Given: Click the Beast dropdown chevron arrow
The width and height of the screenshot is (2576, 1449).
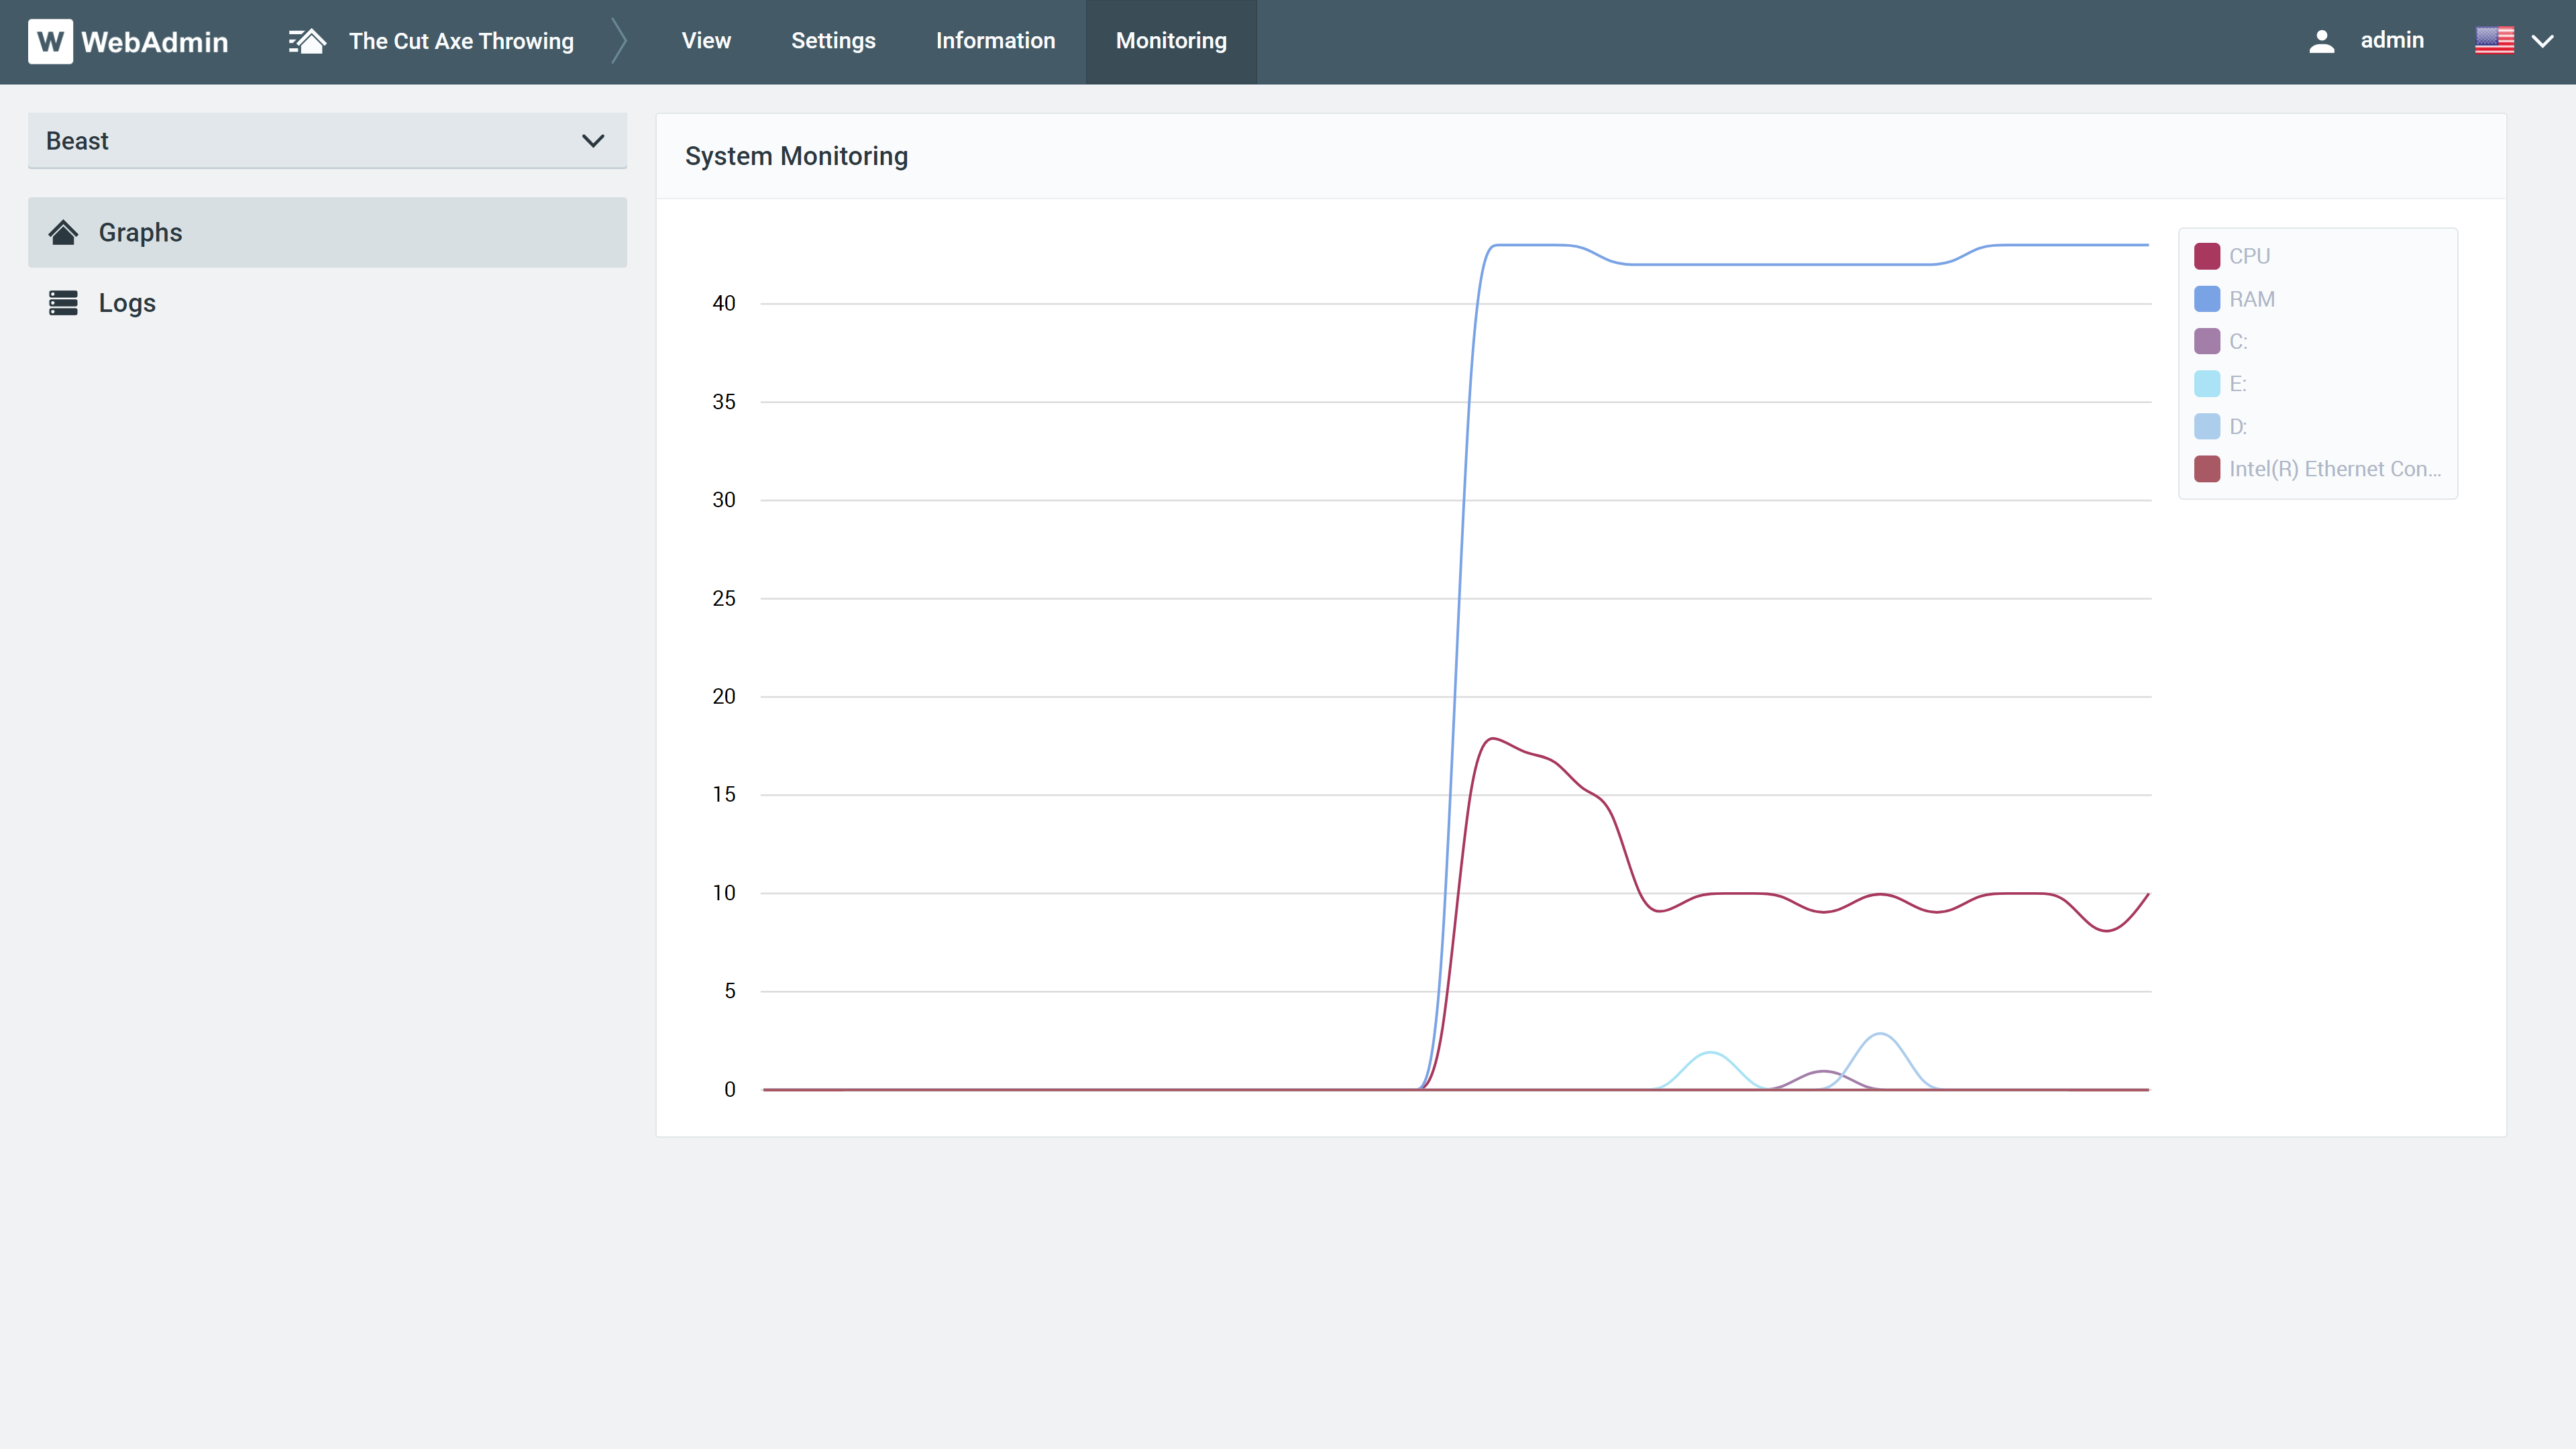Looking at the screenshot, I should coord(593,141).
